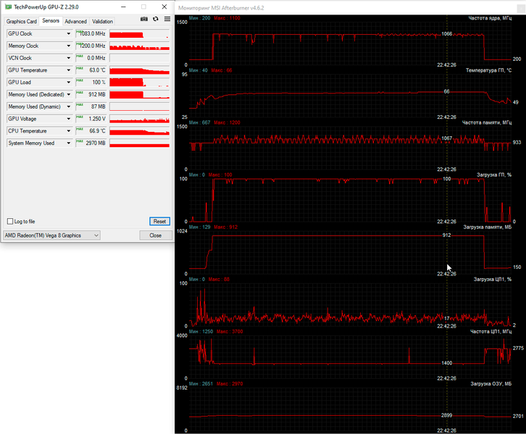This screenshot has width=526, height=434.
Task: Expand the GPU Clock sensor dropdown
Action: click(x=69, y=34)
